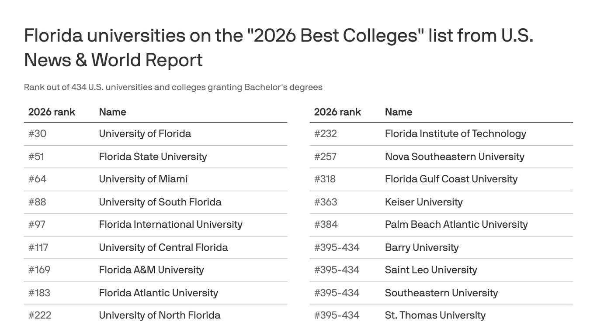Screen dimensions: 597x335
Task: Click the University of Florida row name
Action: tap(145, 133)
